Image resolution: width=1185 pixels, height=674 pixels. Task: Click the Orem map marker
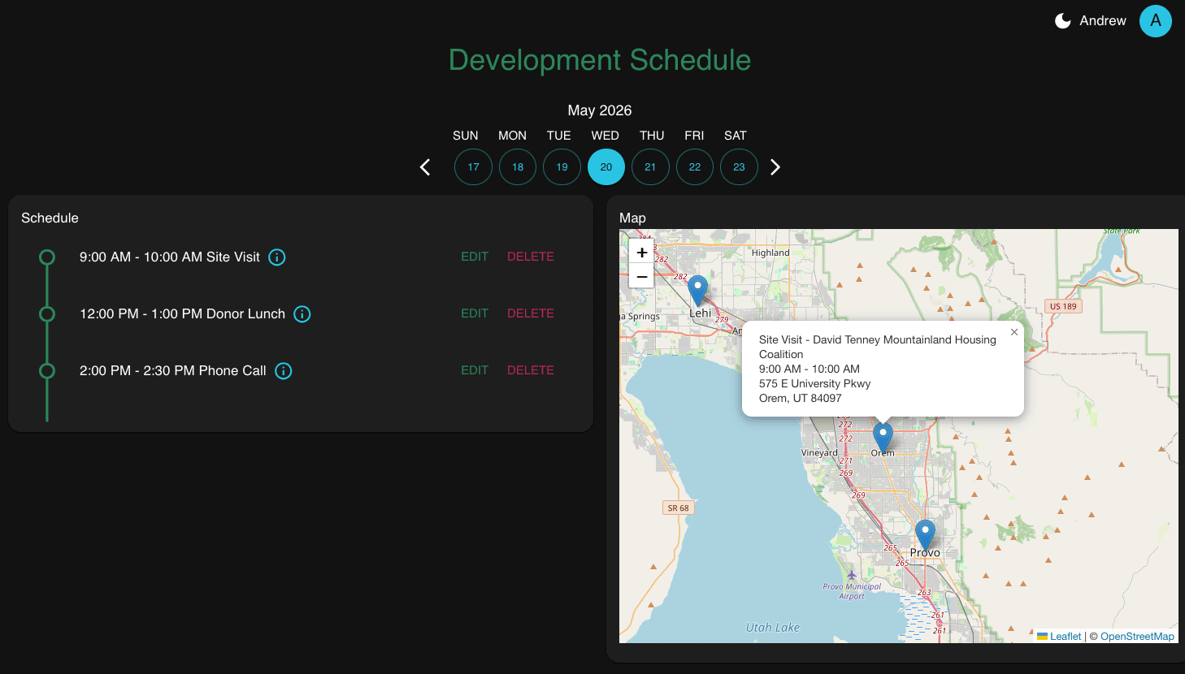883,438
